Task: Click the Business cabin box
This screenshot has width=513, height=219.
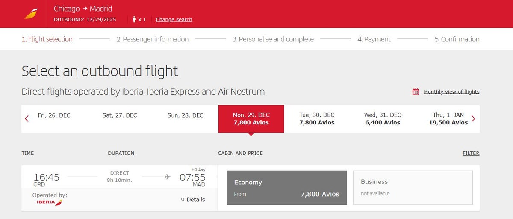Action: tap(413, 188)
